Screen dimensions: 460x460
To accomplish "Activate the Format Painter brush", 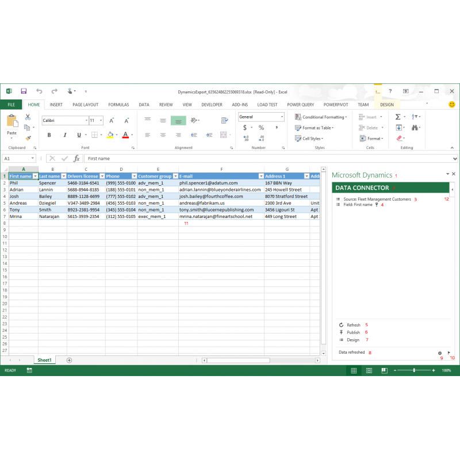I will pos(28,138).
